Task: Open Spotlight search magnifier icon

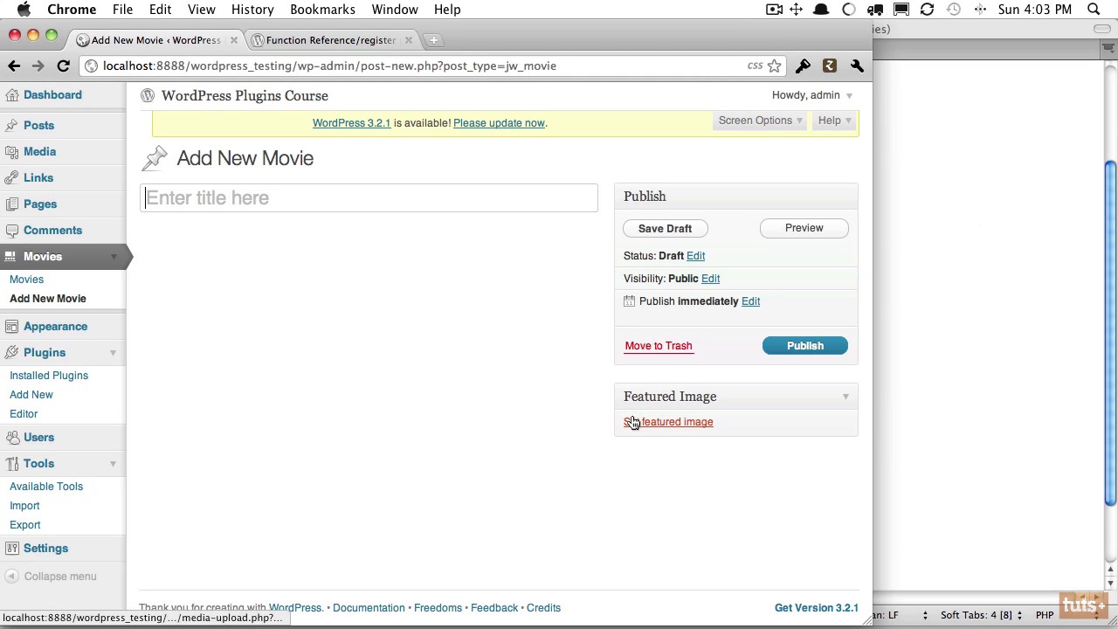Action: (x=1094, y=10)
